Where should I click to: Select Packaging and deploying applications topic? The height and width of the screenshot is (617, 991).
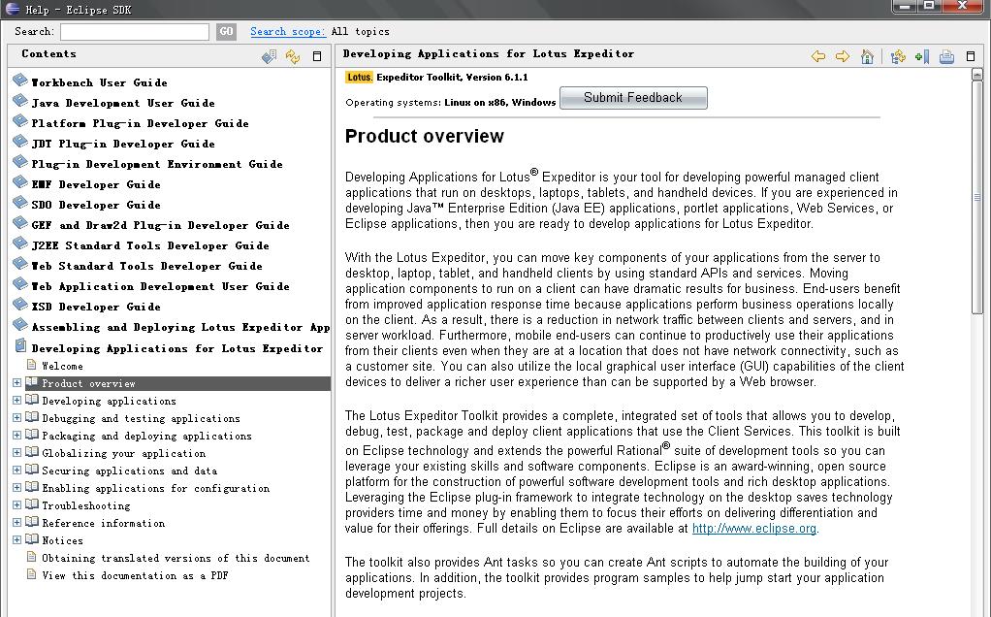[146, 437]
